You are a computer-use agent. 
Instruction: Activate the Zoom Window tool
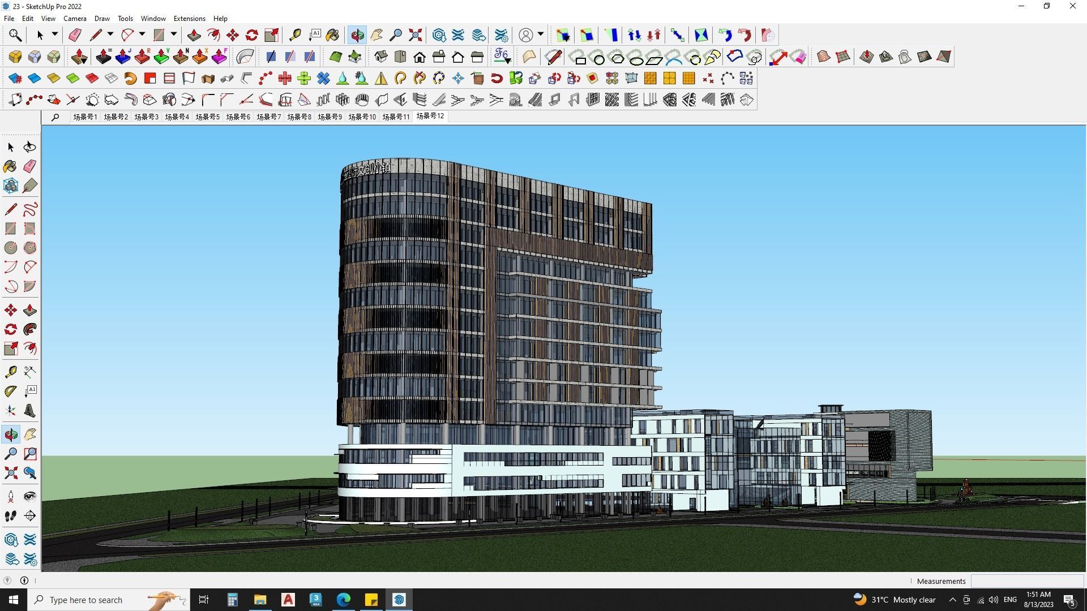(29, 454)
